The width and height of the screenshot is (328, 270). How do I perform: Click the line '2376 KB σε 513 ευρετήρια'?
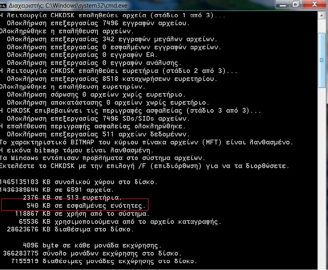point(72,197)
